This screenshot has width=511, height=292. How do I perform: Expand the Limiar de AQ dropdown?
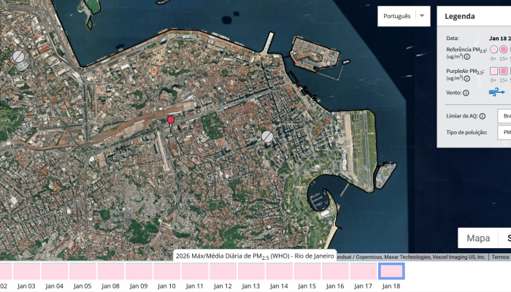(504, 116)
